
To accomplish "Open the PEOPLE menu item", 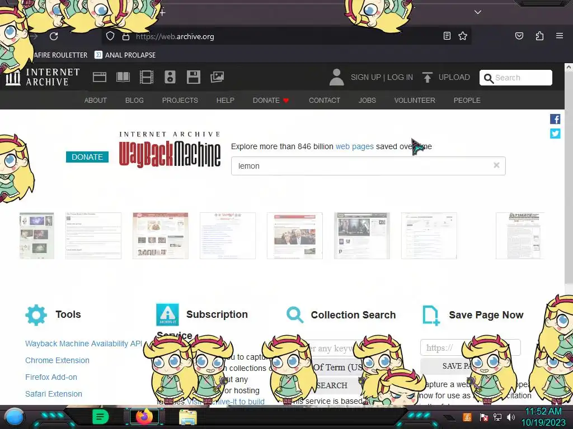I will [x=467, y=101].
